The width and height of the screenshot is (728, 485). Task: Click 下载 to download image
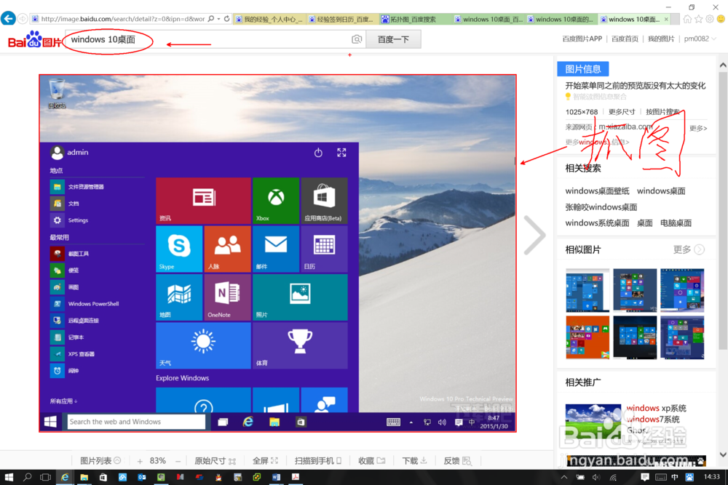click(x=415, y=461)
